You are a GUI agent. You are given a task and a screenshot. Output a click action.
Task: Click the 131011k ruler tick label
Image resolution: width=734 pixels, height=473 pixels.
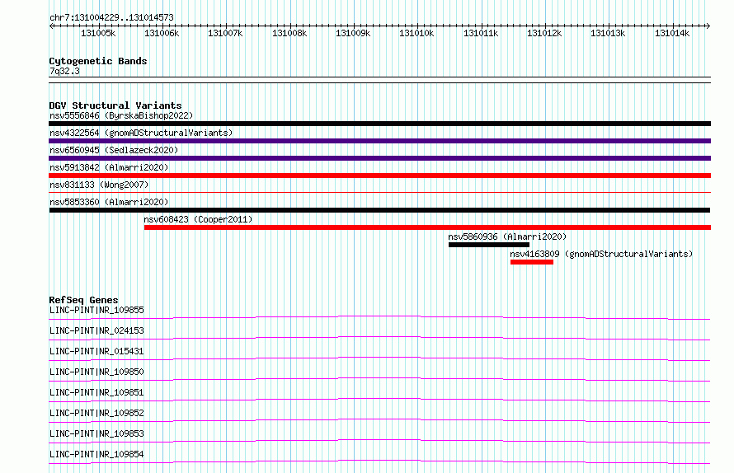point(481,33)
